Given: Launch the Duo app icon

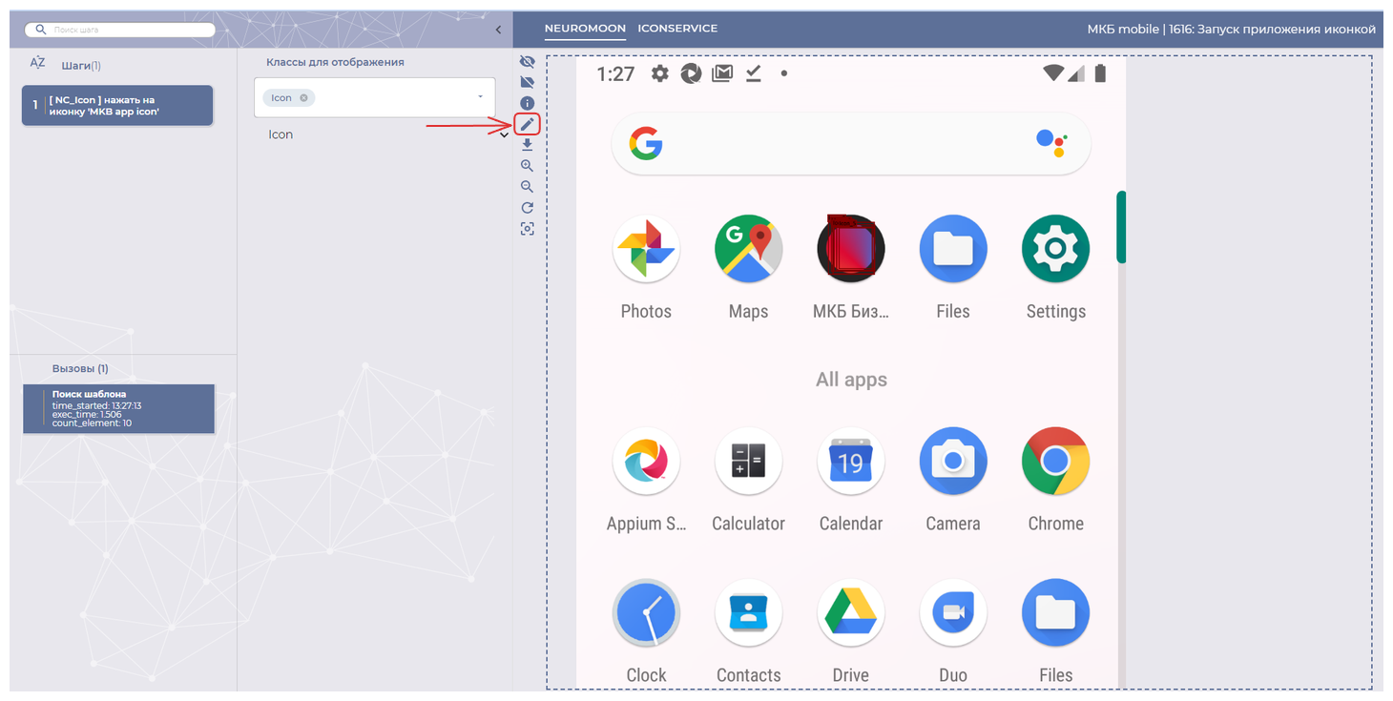Looking at the screenshot, I should [x=953, y=613].
